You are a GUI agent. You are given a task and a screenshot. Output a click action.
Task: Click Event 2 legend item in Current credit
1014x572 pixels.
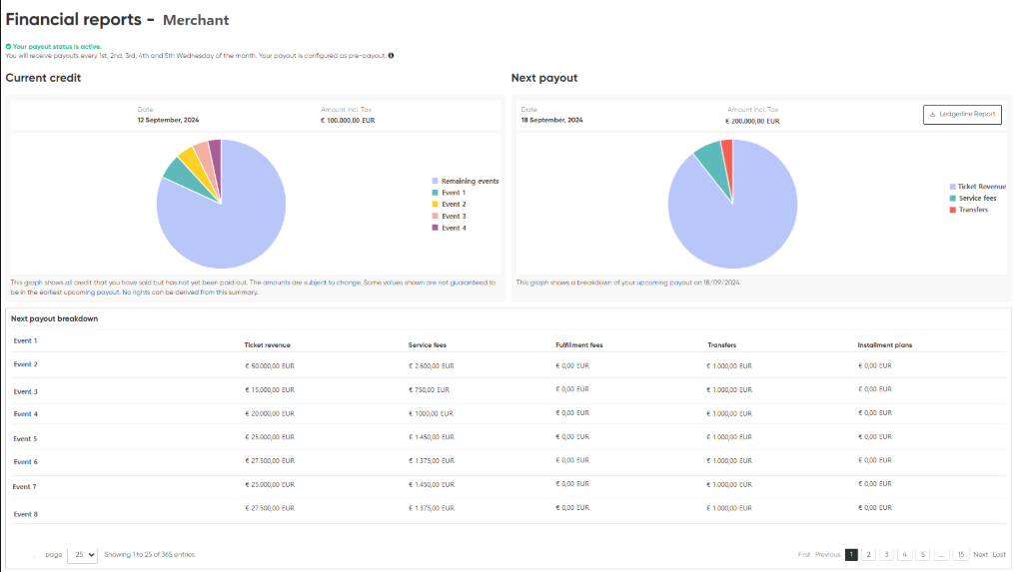pyautogui.click(x=454, y=205)
